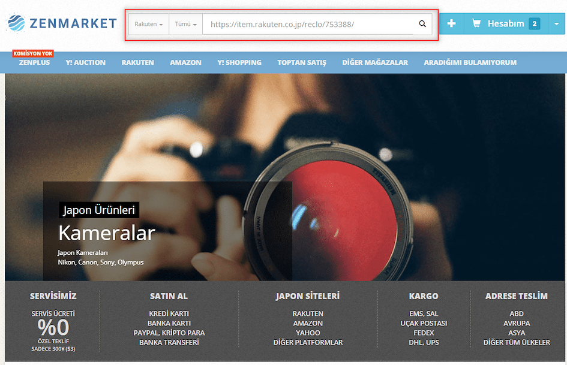The width and height of the screenshot is (567, 365).
Task: Open Hesabım account button
Action: [x=506, y=23]
